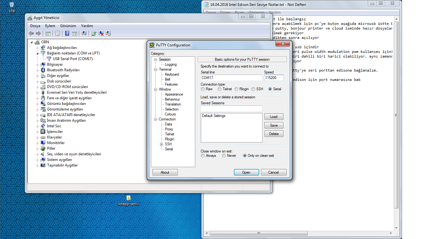Set close window on exit to Always
The image size is (426, 239).
pos(203,156)
